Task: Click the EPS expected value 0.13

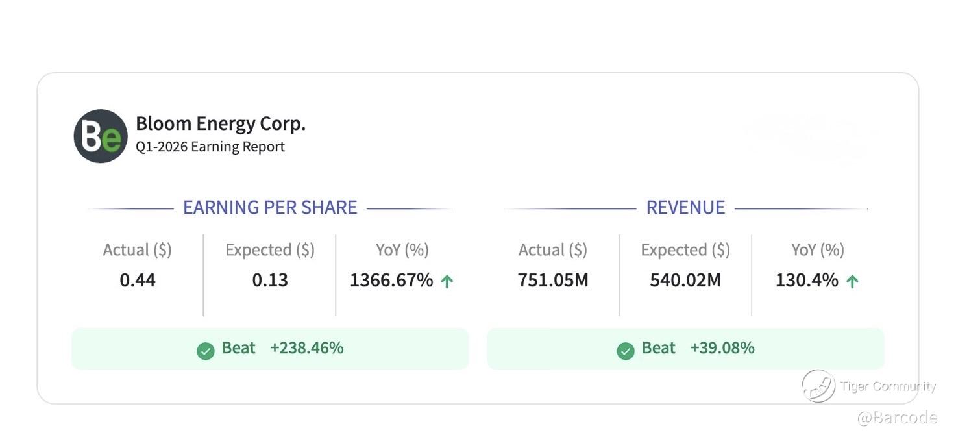Action: pyautogui.click(x=270, y=280)
